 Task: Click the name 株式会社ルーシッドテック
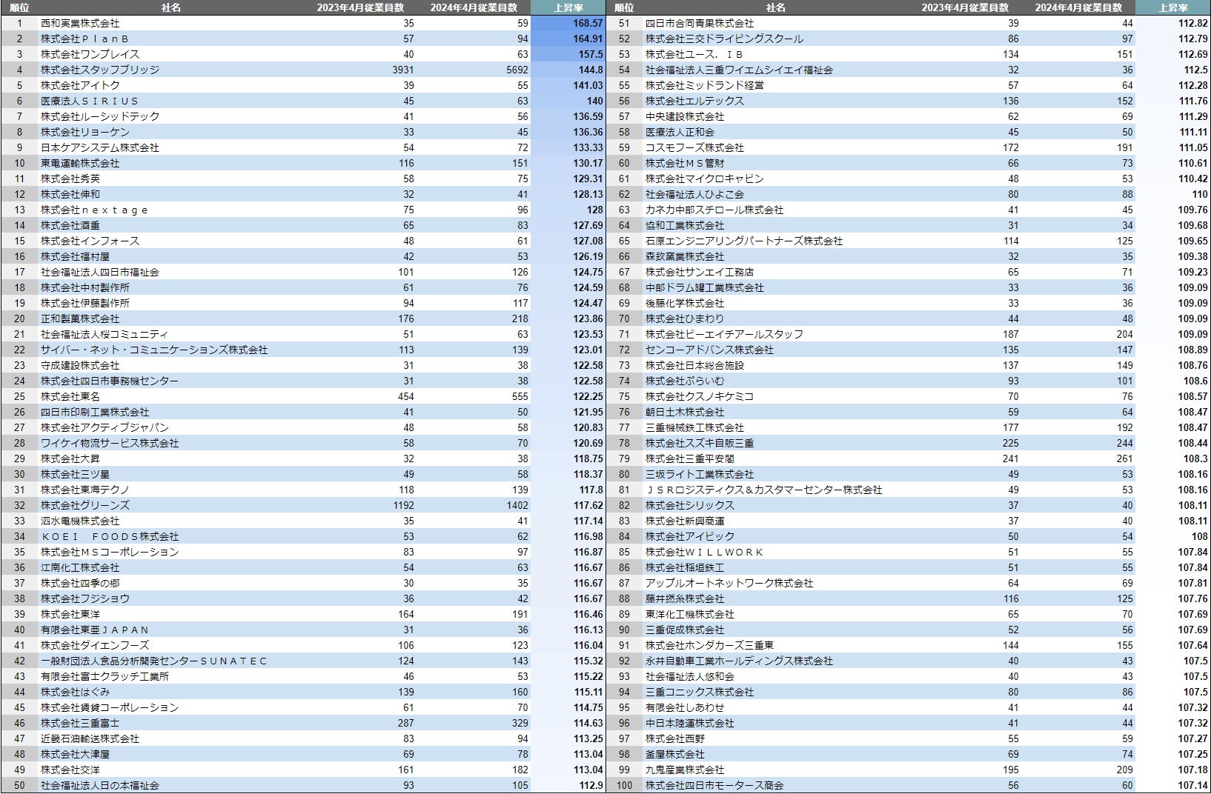(100, 116)
